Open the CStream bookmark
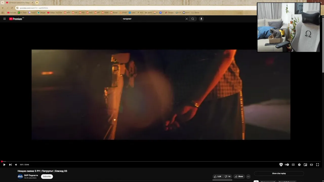324x182 pixels. click(169, 13)
